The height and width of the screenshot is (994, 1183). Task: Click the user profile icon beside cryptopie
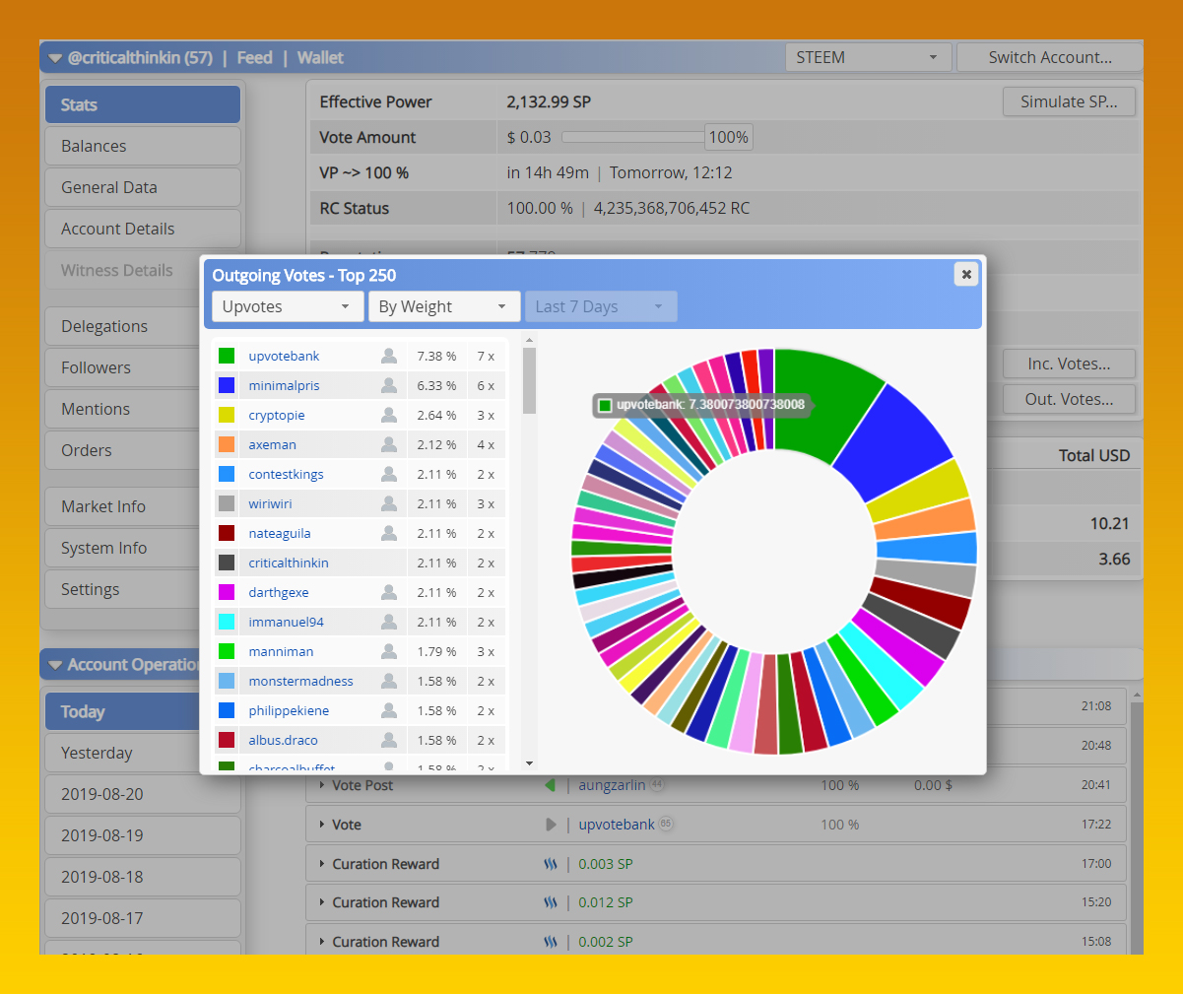(x=389, y=415)
